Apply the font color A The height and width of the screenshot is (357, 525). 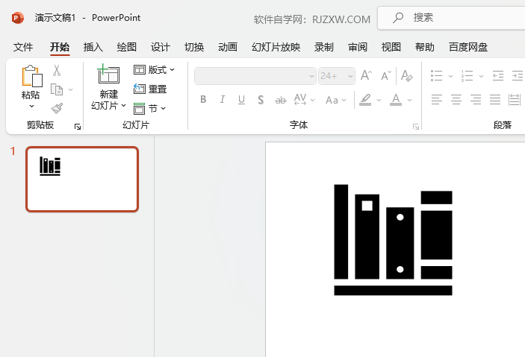tap(396, 100)
